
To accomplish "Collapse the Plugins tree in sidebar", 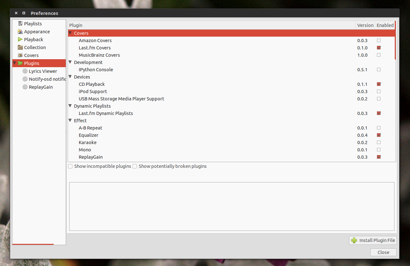I will (15, 63).
